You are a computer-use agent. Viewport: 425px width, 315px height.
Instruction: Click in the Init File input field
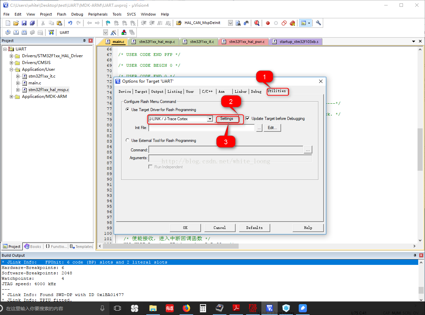click(201, 128)
